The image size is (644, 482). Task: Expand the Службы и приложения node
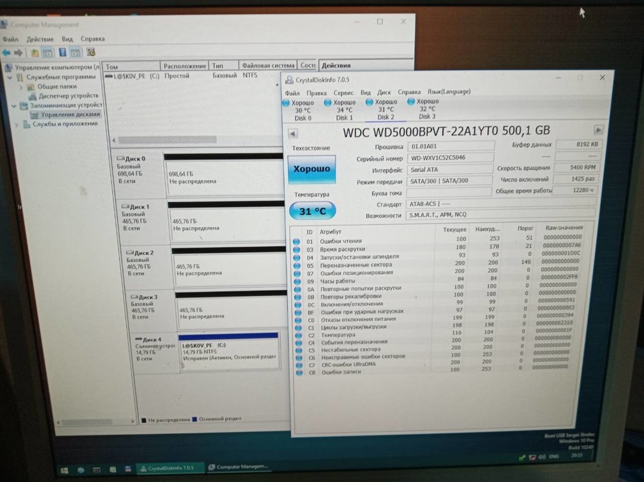click(x=17, y=124)
